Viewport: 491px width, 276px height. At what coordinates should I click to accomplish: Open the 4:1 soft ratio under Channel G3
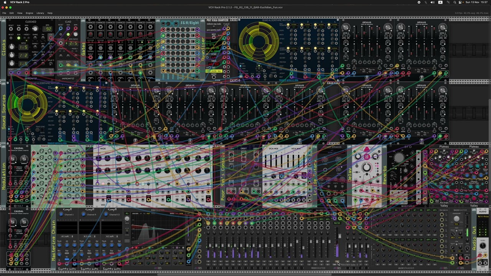click(x=112, y=236)
